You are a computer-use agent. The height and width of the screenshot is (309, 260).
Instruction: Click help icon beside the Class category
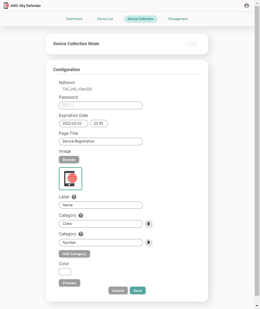point(81,215)
